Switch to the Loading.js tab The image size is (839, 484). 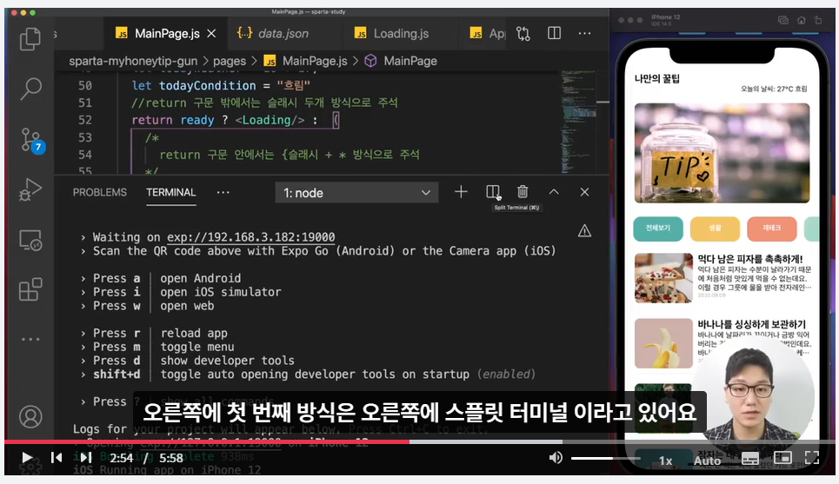pos(401,34)
